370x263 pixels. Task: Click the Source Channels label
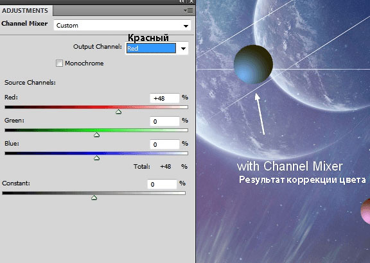(x=30, y=83)
